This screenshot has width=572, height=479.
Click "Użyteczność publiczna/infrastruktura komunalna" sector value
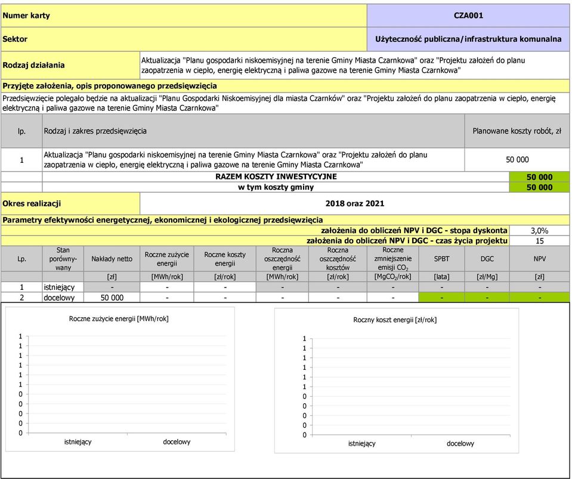tap(468, 39)
